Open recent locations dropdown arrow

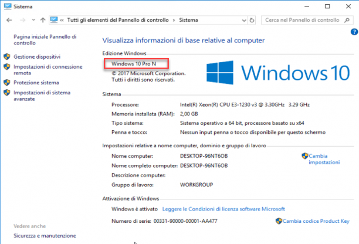click(33, 20)
